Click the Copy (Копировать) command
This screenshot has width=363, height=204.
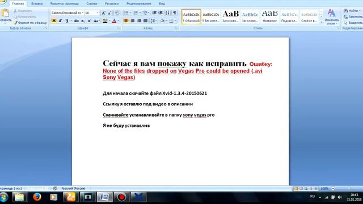pos(24,16)
